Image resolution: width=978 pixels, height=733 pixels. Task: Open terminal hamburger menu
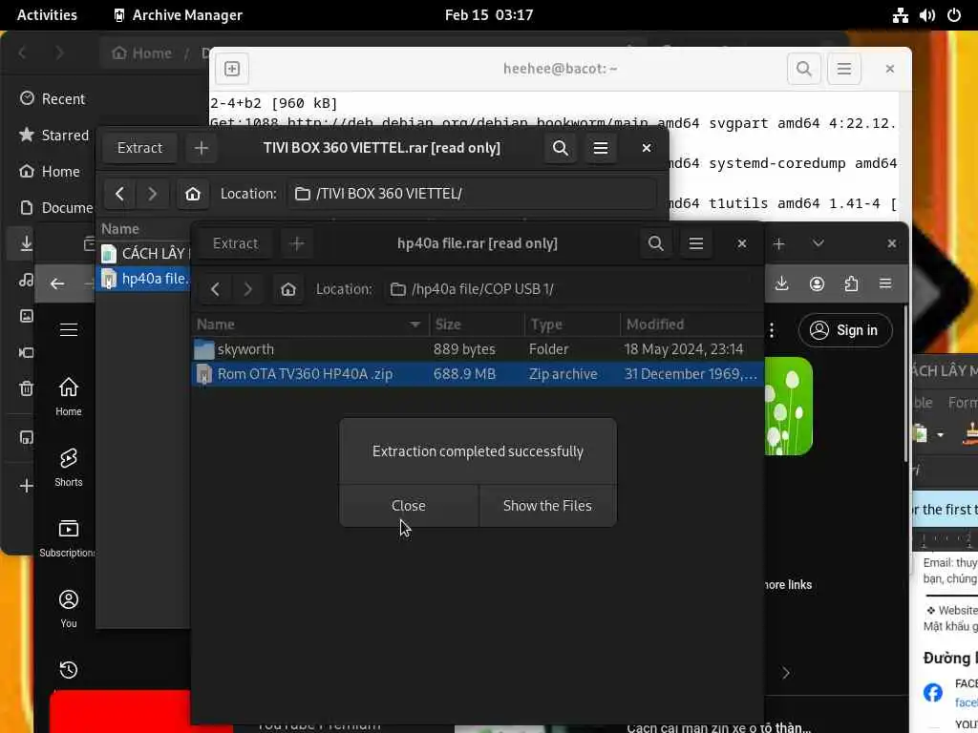(x=844, y=69)
